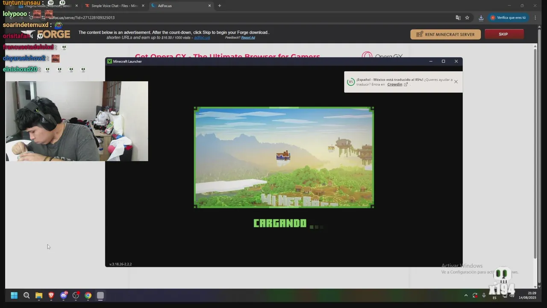Click the RENT MINECRAFT SERVER button

445,34
